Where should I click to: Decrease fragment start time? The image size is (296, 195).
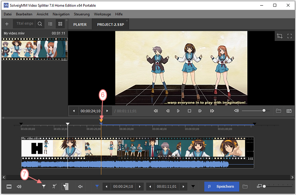[107, 187]
